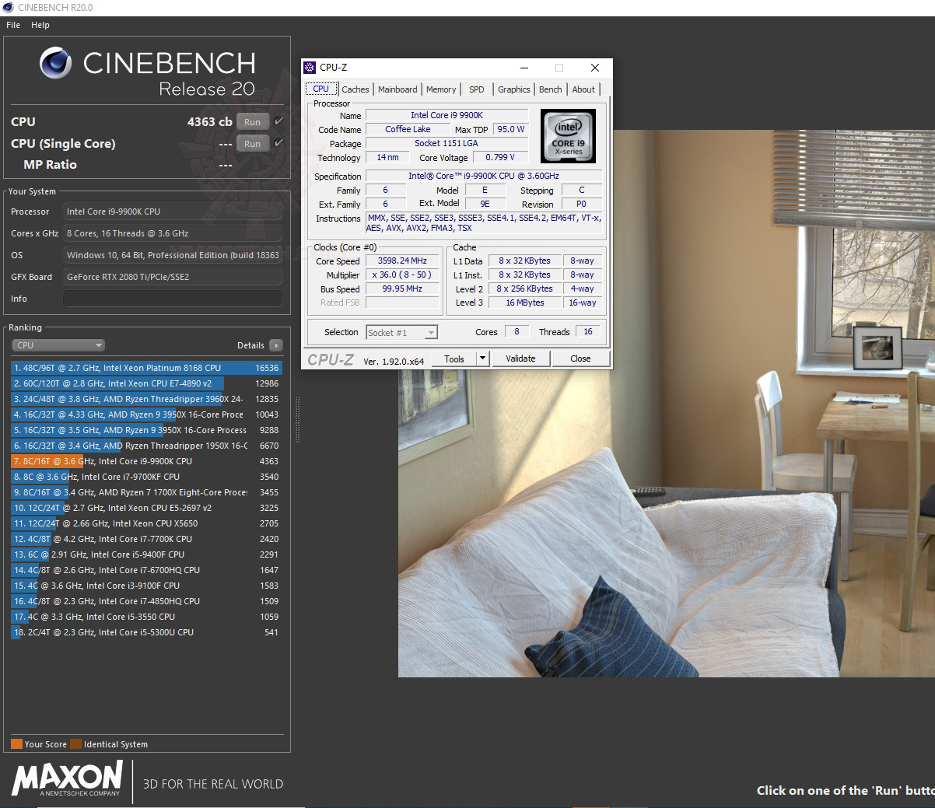Select the OS field showing Windows 10
Image resolution: width=935 pixels, height=808 pixels.
173,255
